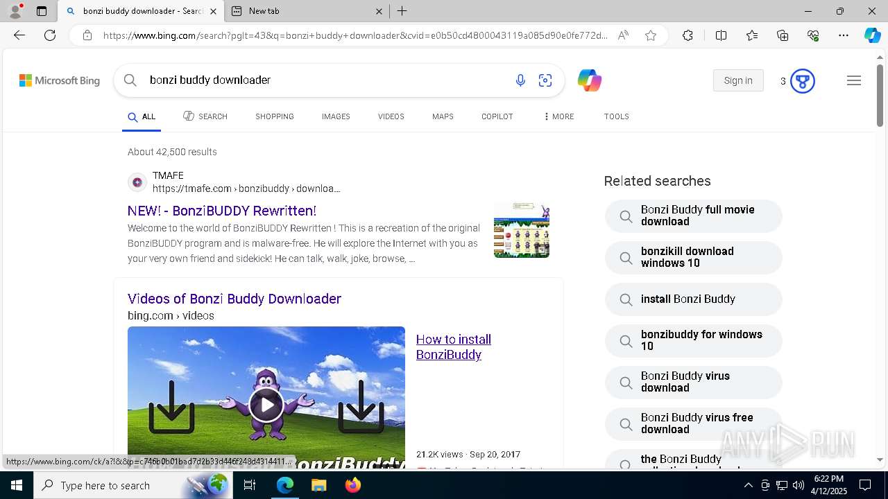Switch to MAPS results
Image resolution: width=888 pixels, height=499 pixels.
tap(443, 116)
